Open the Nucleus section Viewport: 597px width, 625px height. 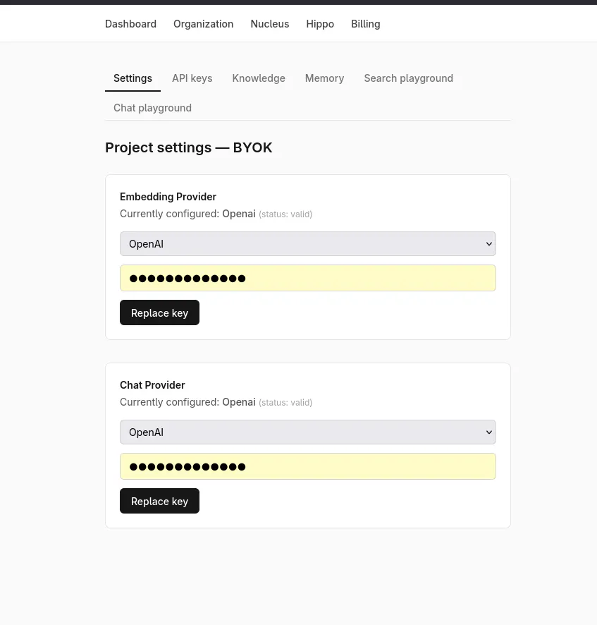pos(270,24)
